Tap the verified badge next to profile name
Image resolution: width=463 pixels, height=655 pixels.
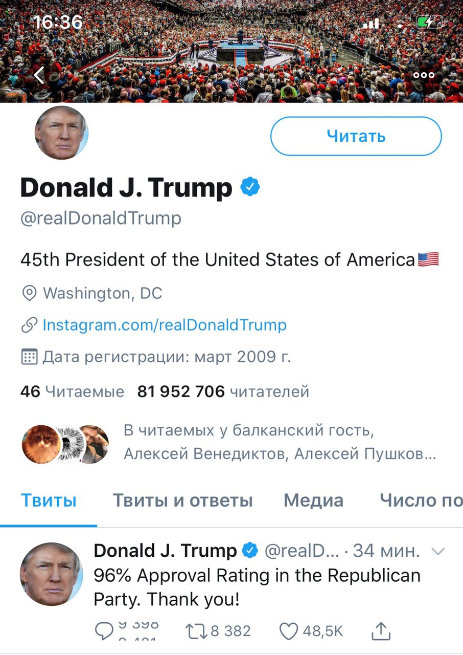coord(250,187)
